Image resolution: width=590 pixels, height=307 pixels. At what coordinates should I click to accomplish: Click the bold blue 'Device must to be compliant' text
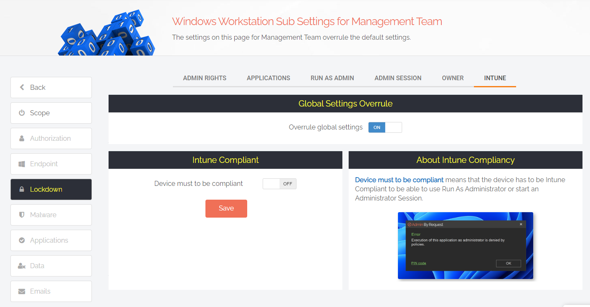click(x=399, y=180)
